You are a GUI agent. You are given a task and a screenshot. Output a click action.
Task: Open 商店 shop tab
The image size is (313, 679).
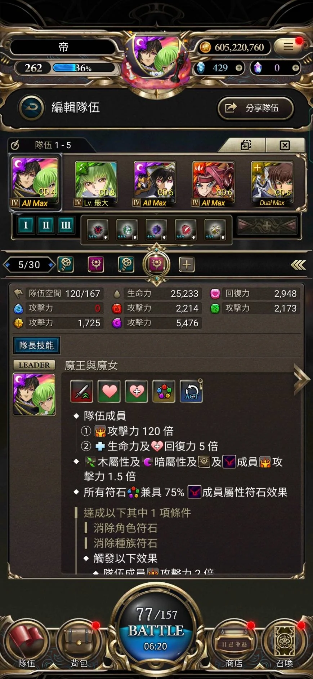[234, 644]
